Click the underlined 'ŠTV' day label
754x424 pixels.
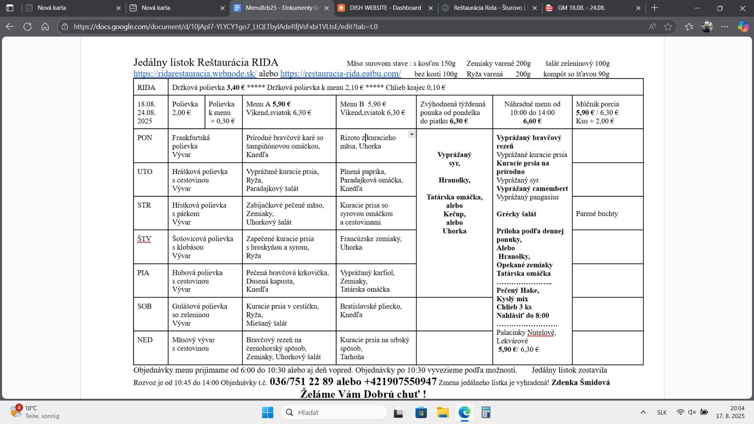pos(144,239)
